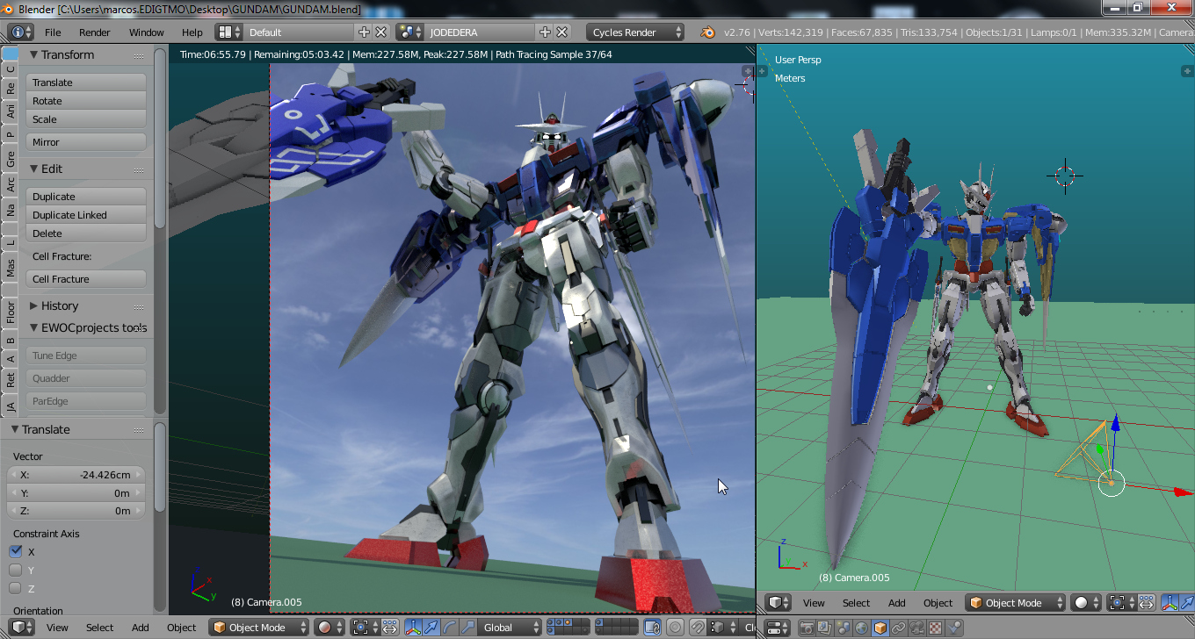Open the Global transform orientation dropdown
Viewport: 1195px width, 639px height.
point(510,628)
